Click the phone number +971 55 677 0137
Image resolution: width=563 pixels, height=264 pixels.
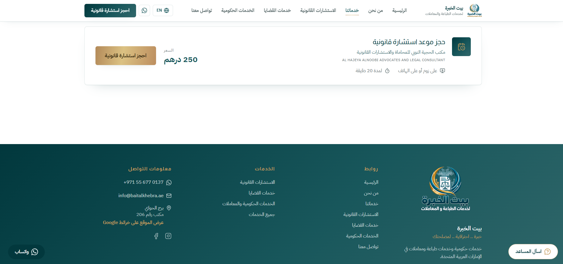click(x=144, y=182)
